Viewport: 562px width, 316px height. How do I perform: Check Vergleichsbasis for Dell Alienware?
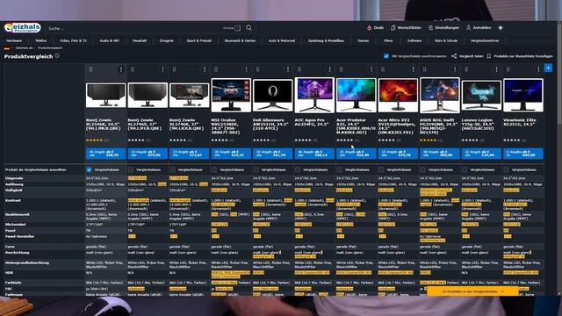(256, 169)
